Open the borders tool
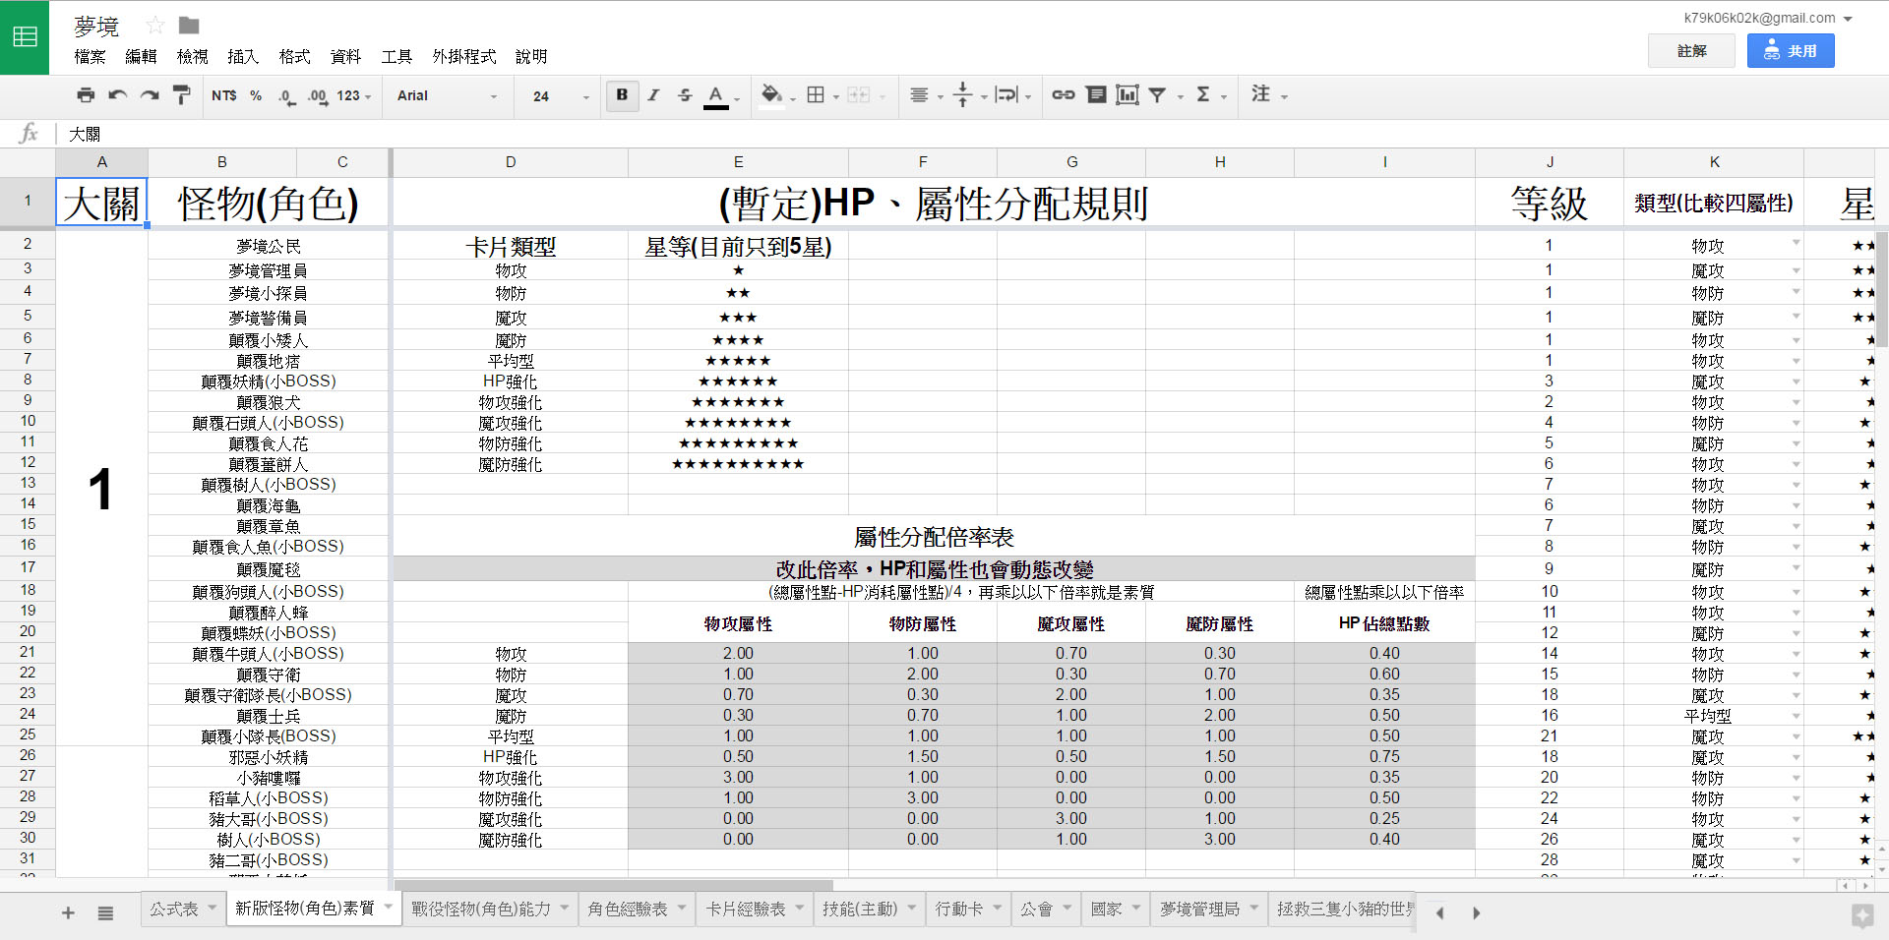 point(816,95)
